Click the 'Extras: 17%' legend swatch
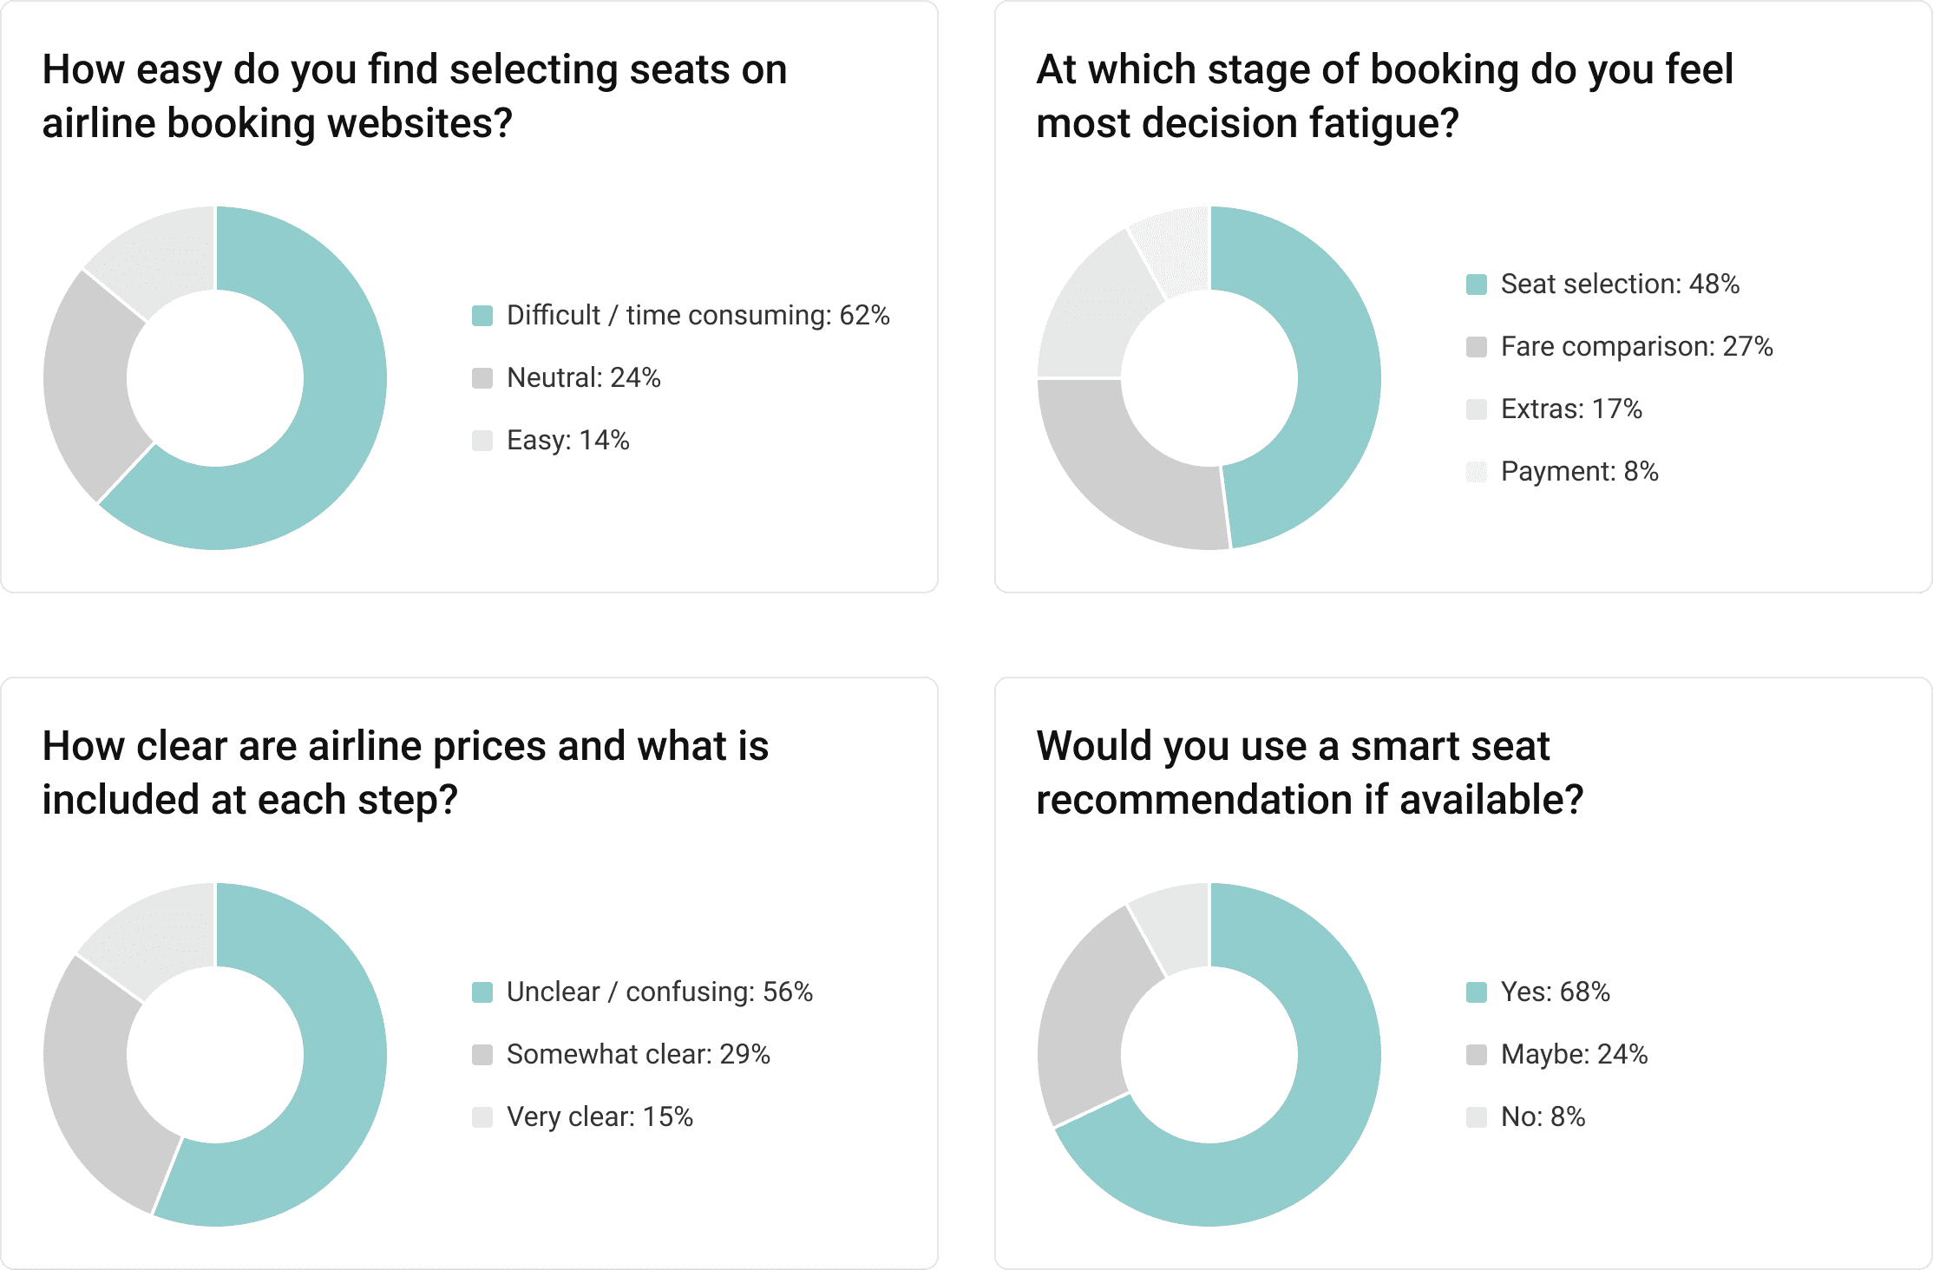This screenshot has height=1270, width=1933. 1477,409
